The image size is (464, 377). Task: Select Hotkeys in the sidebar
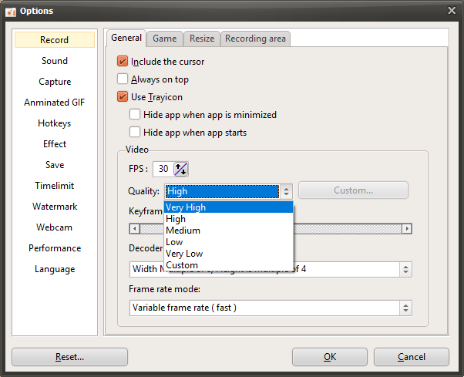tap(54, 123)
